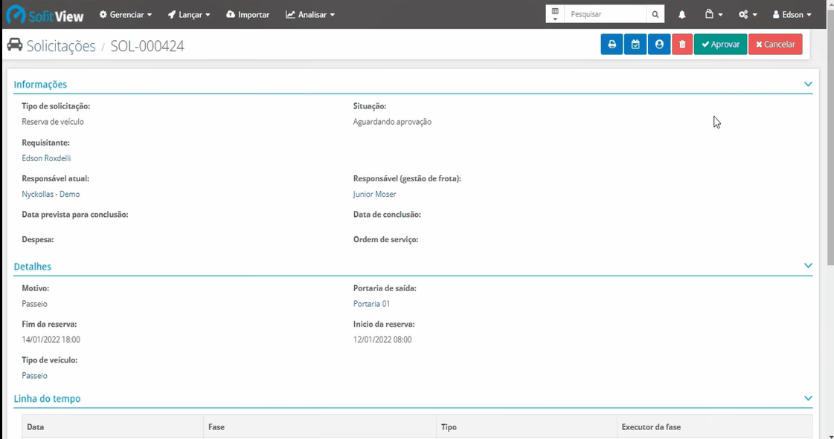This screenshot has height=439, width=834.
Task: Click the Pesquisar search field
Action: pos(606,14)
